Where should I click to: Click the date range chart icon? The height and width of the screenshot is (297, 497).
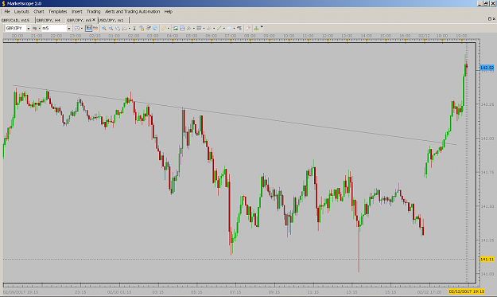click(x=77, y=28)
